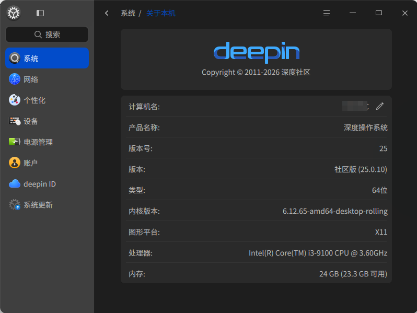
Task: Open the 电源管理 settings section
Action: tap(47, 142)
